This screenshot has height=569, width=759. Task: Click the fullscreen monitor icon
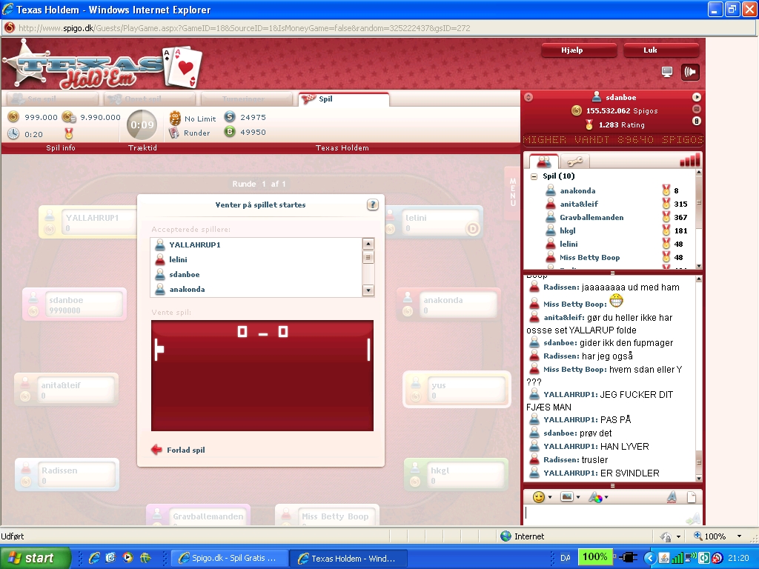click(x=667, y=72)
